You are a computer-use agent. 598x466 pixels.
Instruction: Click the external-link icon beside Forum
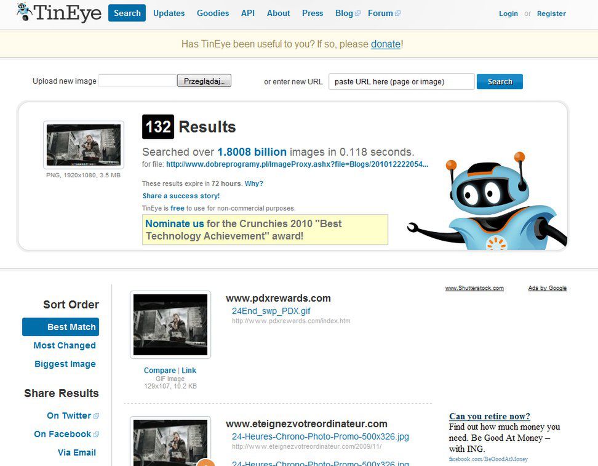click(x=398, y=14)
